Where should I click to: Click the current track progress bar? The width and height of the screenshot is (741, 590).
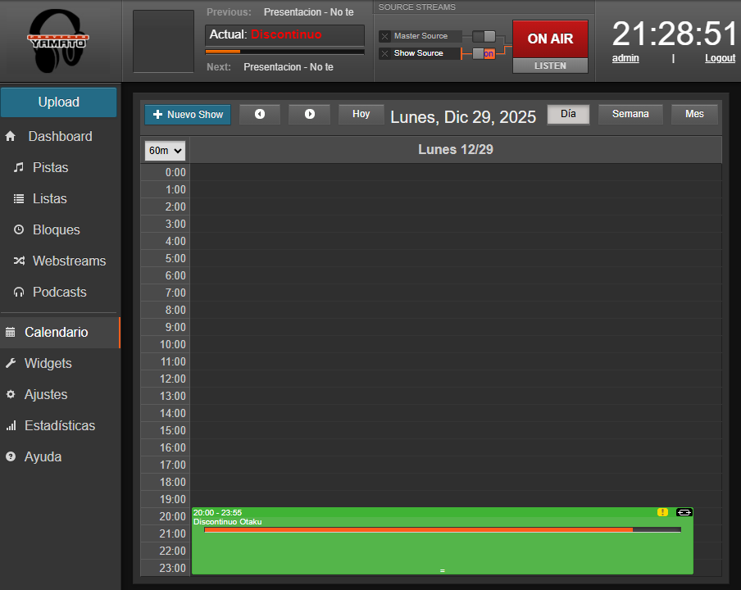click(x=284, y=52)
